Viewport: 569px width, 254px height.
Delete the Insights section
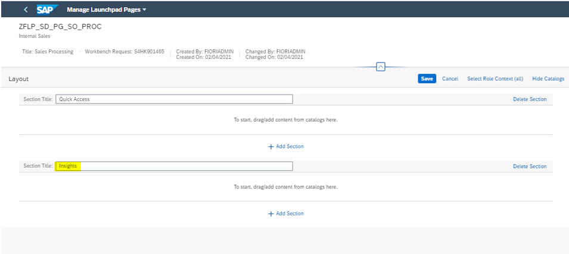tap(530, 167)
